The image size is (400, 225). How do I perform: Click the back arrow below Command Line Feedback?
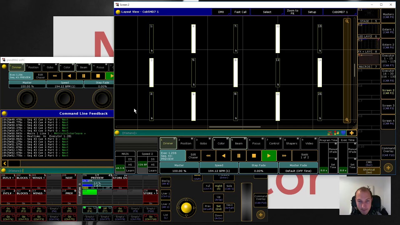[x=5, y=163]
